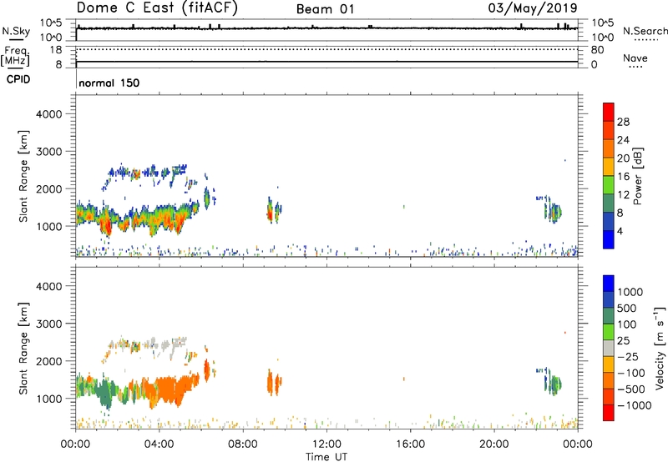
Task: Click the "4" tick on the Power colorbar
Action: pos(620,231)
